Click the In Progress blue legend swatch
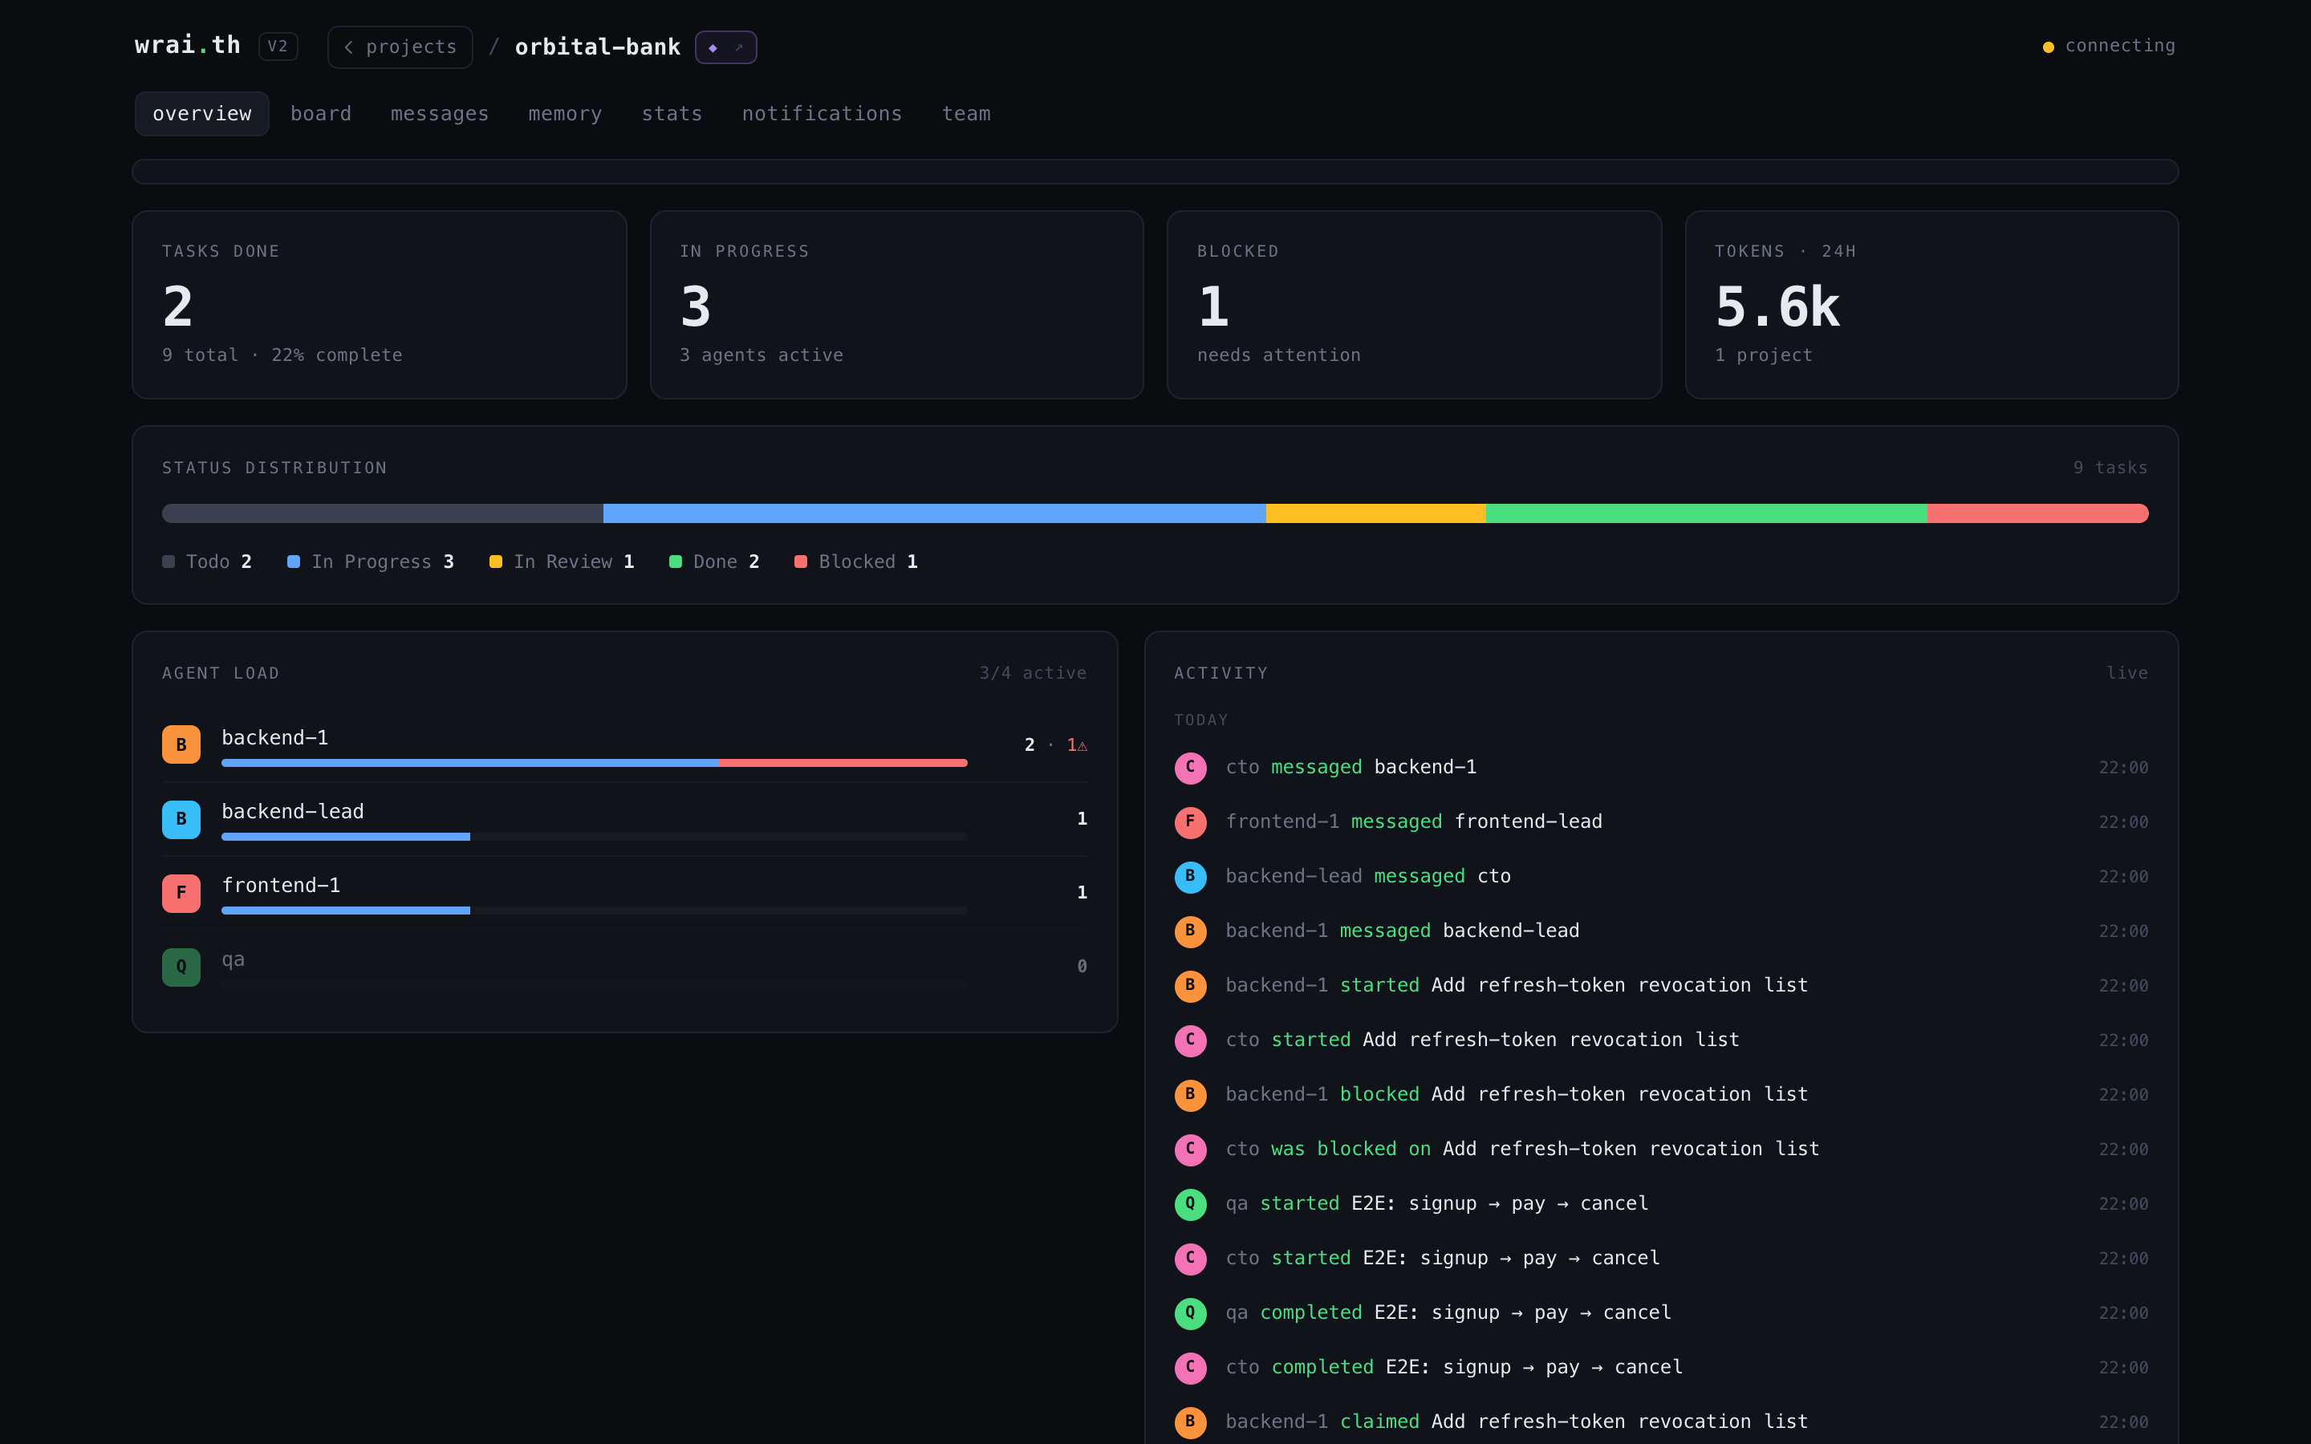The width and height of the screenshot is (2311, 1444). point(293,562)
